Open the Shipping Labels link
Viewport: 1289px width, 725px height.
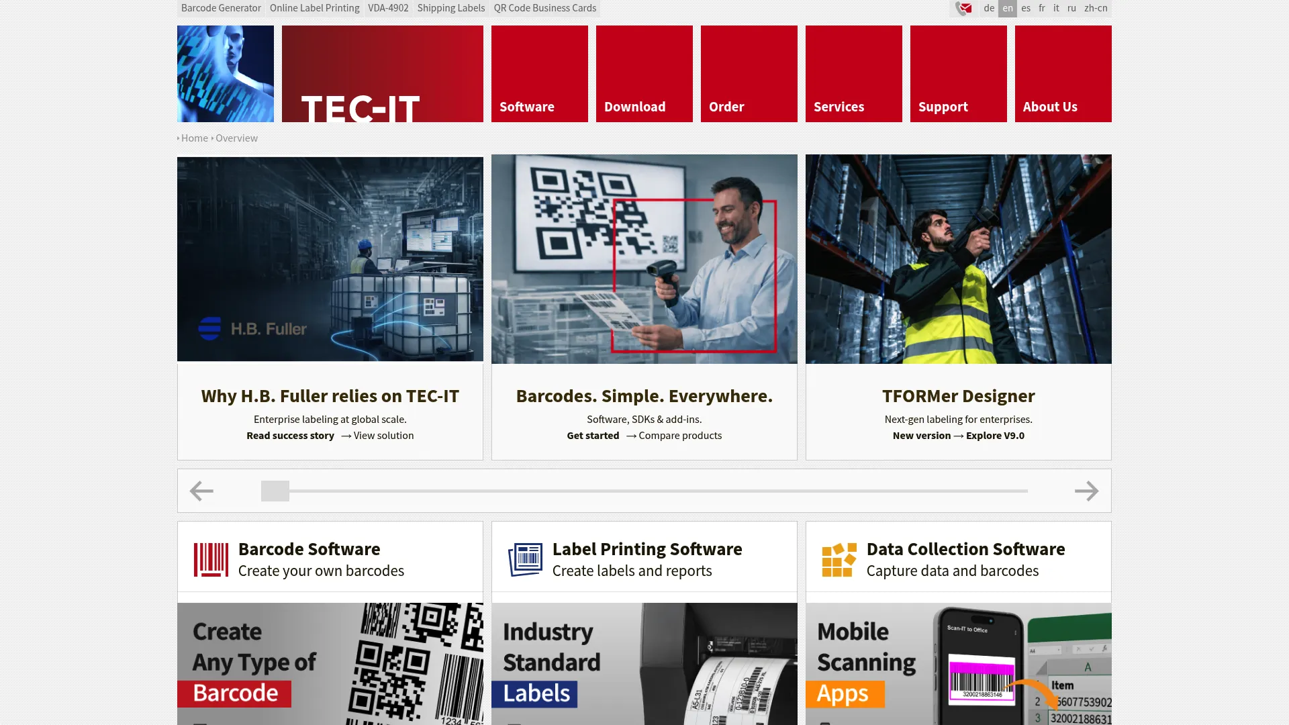tap(451, 8)
